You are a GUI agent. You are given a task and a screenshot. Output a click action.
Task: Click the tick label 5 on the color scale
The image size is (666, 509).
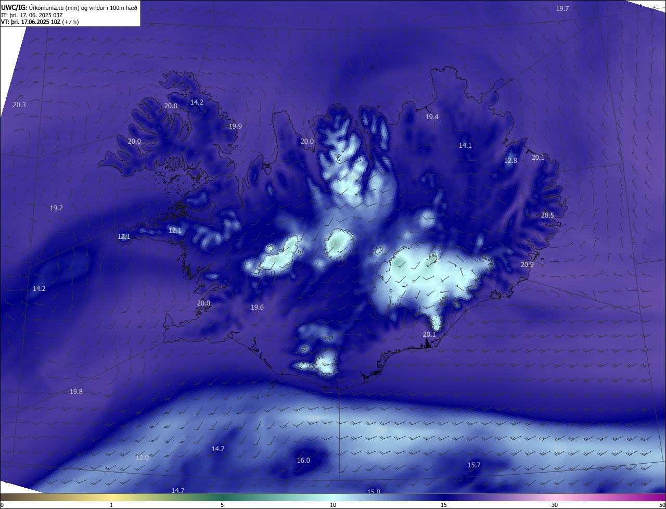click(222, 505)
